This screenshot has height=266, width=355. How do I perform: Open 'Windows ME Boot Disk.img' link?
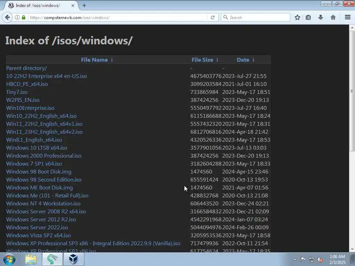(40, 187)
